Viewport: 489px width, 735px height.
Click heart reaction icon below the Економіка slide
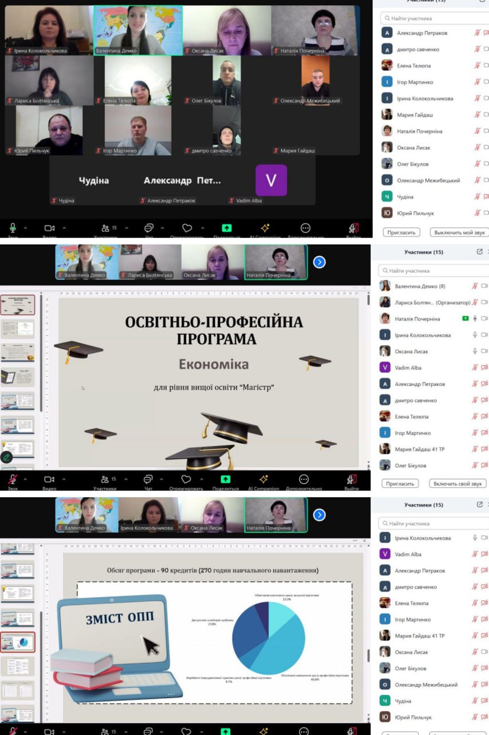[186, 479]
